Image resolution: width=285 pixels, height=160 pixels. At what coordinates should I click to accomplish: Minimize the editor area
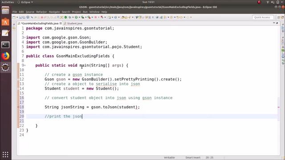tap(274, 23)
